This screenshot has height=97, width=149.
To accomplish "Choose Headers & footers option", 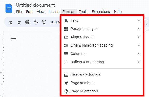I will [102, 74].
